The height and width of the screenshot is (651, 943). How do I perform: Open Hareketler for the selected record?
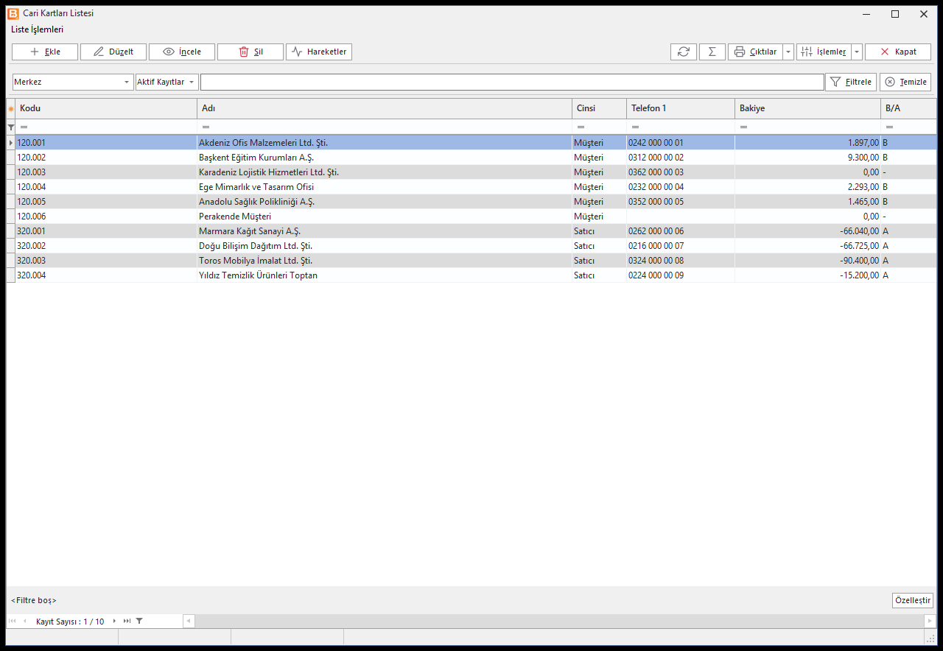click(x=319, y=52)
